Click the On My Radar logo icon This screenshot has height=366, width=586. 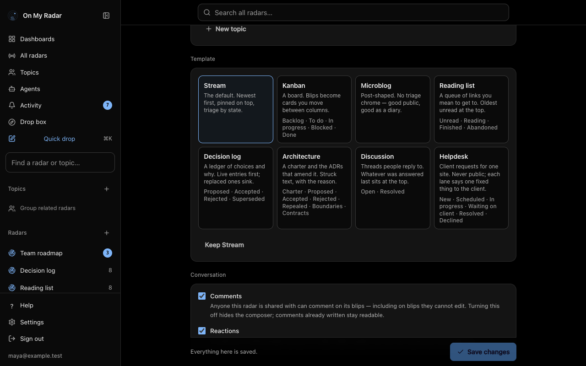click(x=12, y=16)
